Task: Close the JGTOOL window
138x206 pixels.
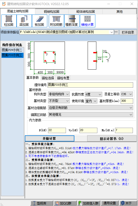Action: (132, 4)
